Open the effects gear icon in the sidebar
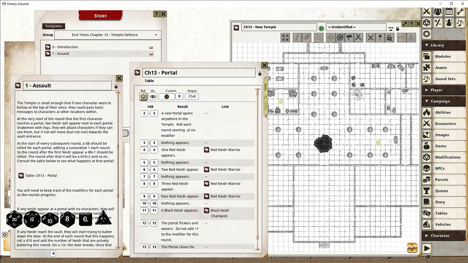 [426, 34]
